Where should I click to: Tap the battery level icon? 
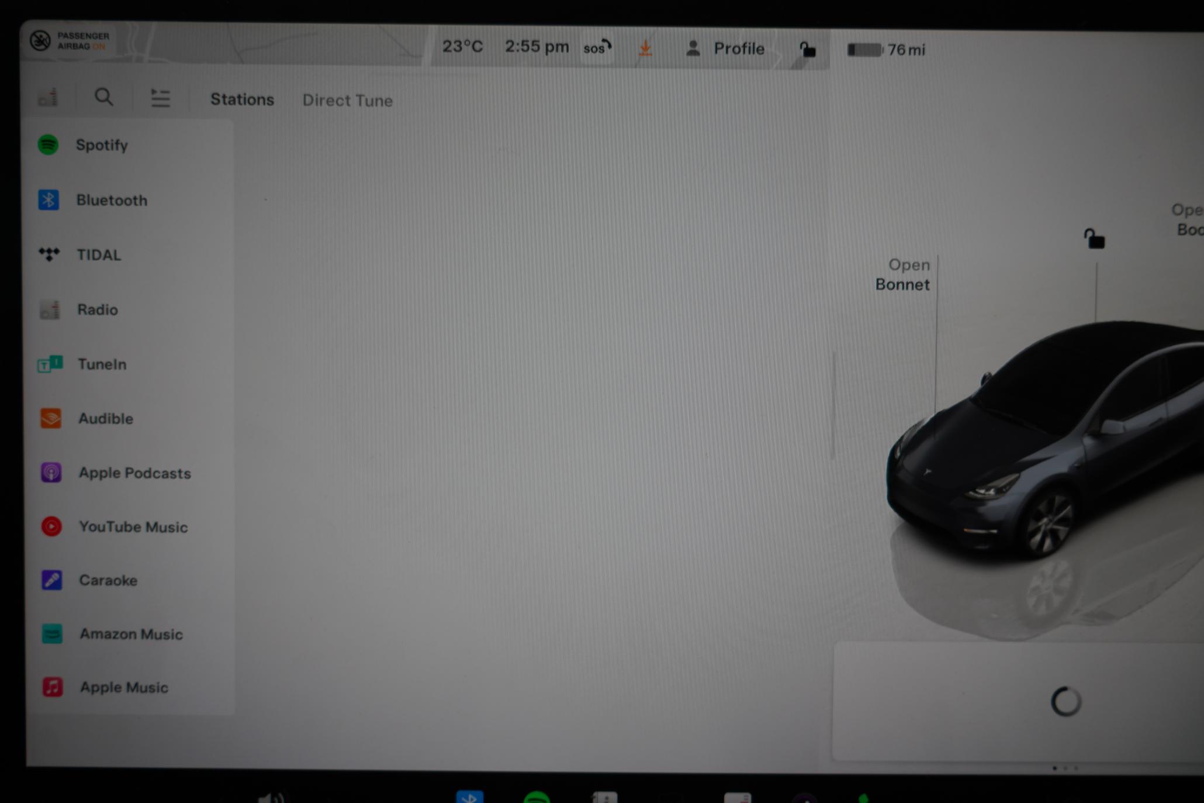(x=865, y=50)
